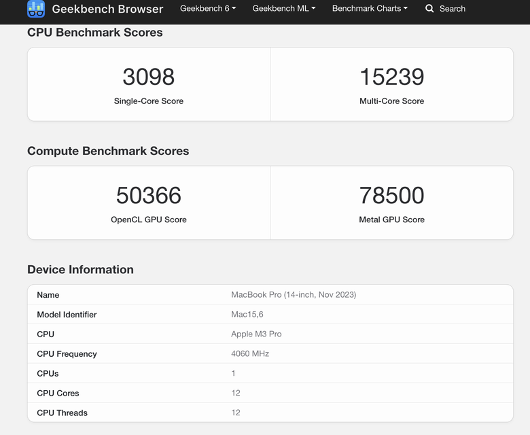Screen dimensions: 530x435
Task: Select the CPU Threads value 12
Action: pos(236,413)
